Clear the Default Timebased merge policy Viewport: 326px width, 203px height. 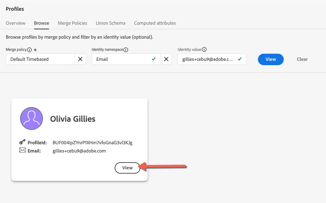click(80, 59)
